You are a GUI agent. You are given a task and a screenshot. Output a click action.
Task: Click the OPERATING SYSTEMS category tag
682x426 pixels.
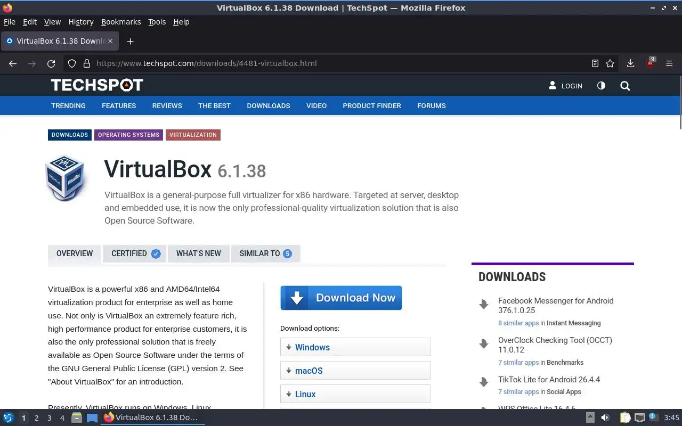click(128, 135)
